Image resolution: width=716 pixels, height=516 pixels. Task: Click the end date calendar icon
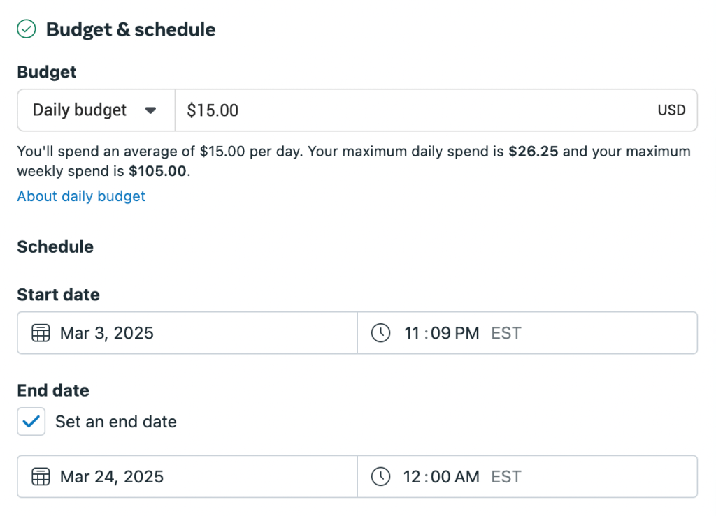[x=41, y=477]
